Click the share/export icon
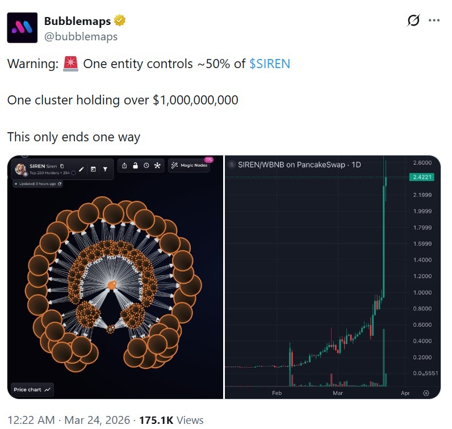 click(x=124, y=166)
